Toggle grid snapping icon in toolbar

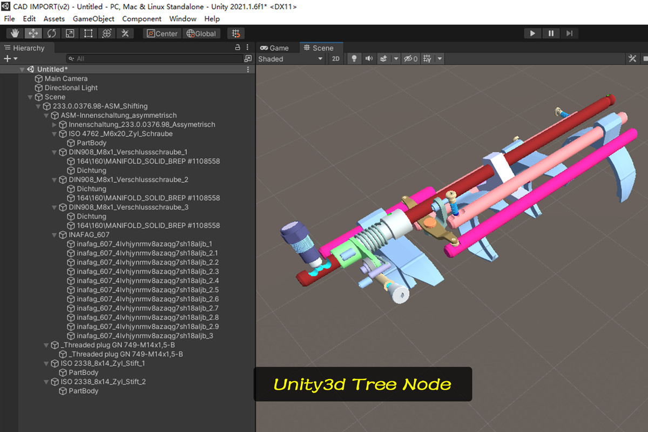(x=235, y=33)
